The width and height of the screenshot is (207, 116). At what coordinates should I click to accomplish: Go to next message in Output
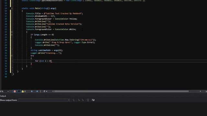(x=83, y=100)
